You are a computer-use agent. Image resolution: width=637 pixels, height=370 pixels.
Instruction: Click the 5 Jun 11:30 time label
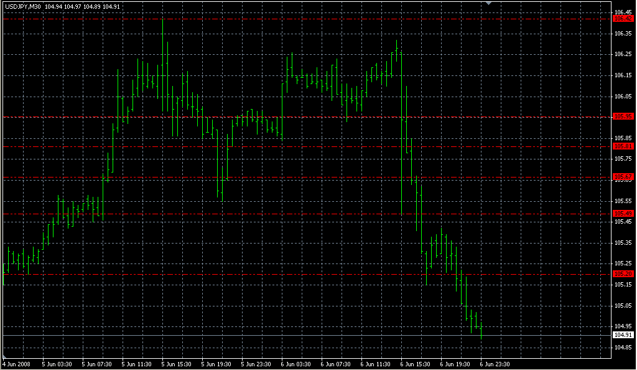tap(136, 364)
